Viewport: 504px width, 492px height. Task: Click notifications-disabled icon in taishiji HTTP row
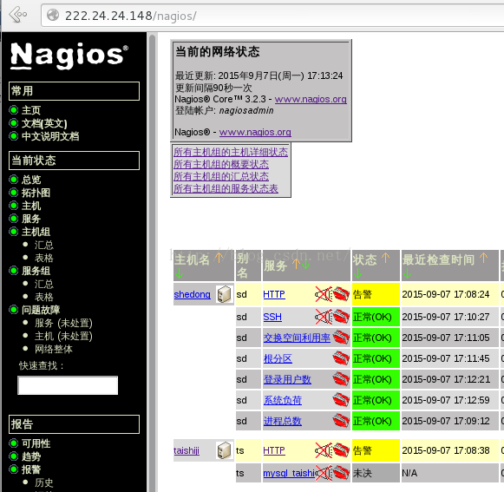[x=324, y=450]
